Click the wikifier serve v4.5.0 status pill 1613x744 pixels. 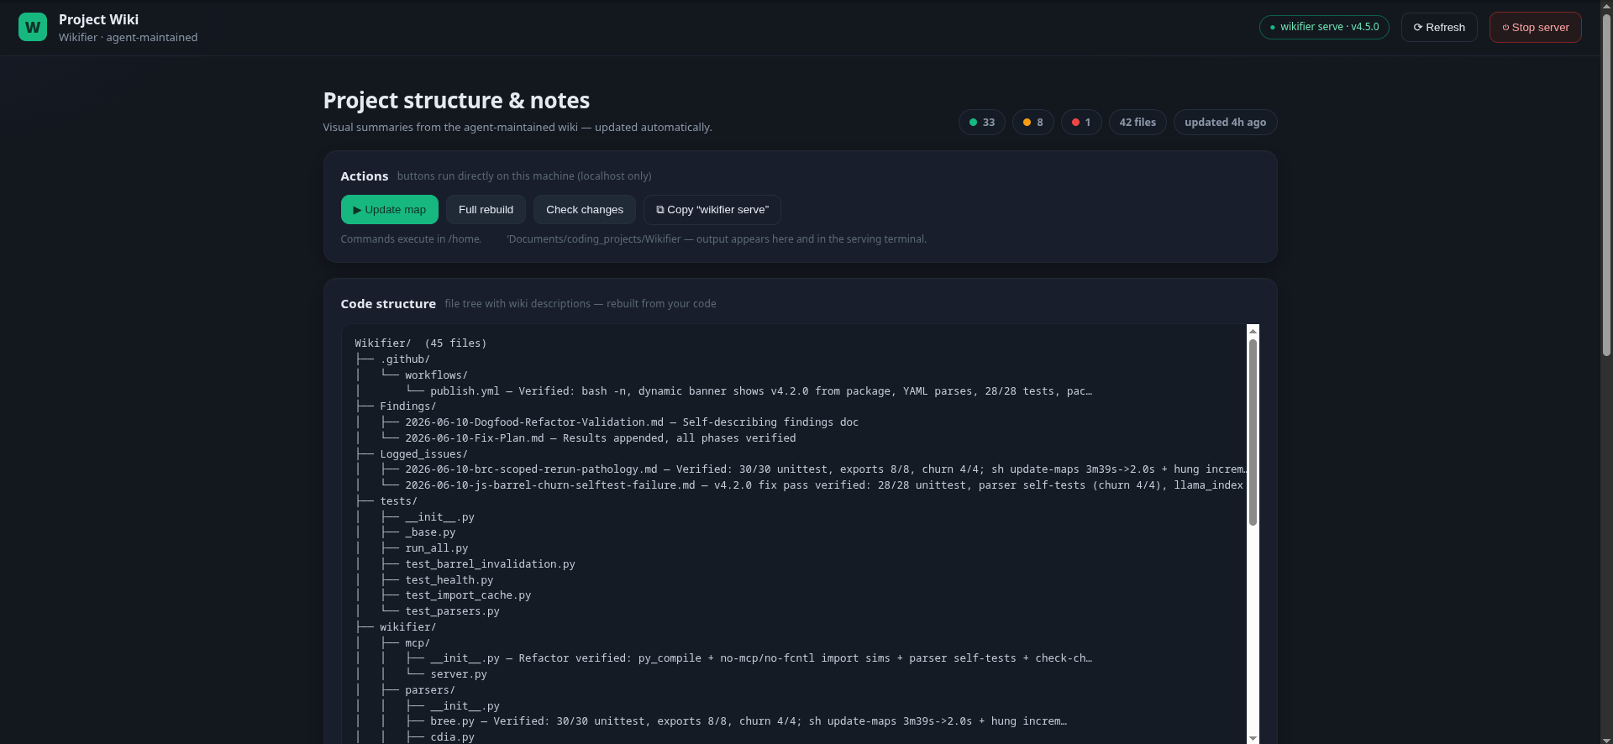1324,27
